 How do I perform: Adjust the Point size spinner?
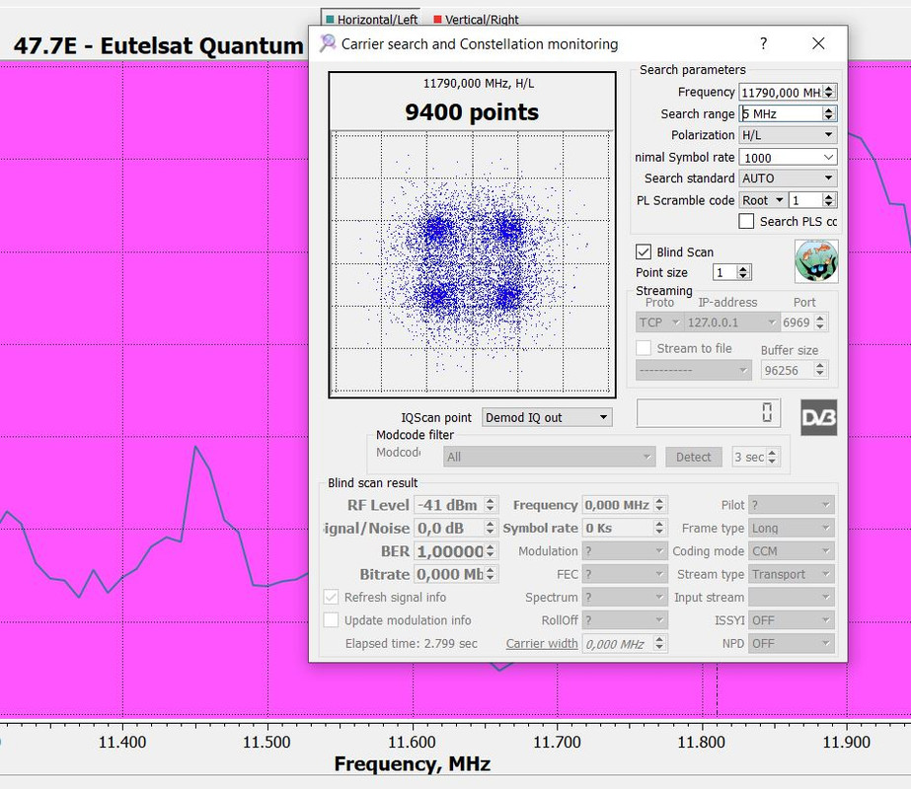pos(742,272)
